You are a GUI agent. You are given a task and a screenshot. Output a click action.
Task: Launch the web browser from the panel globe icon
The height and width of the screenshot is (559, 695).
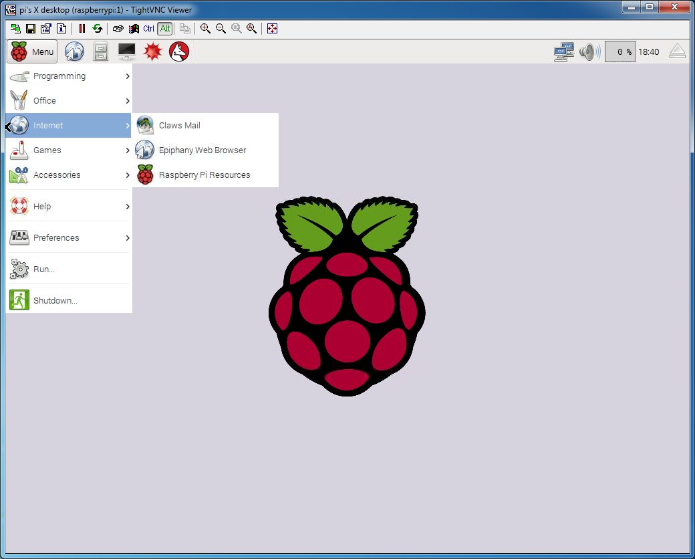pos(74,52)
